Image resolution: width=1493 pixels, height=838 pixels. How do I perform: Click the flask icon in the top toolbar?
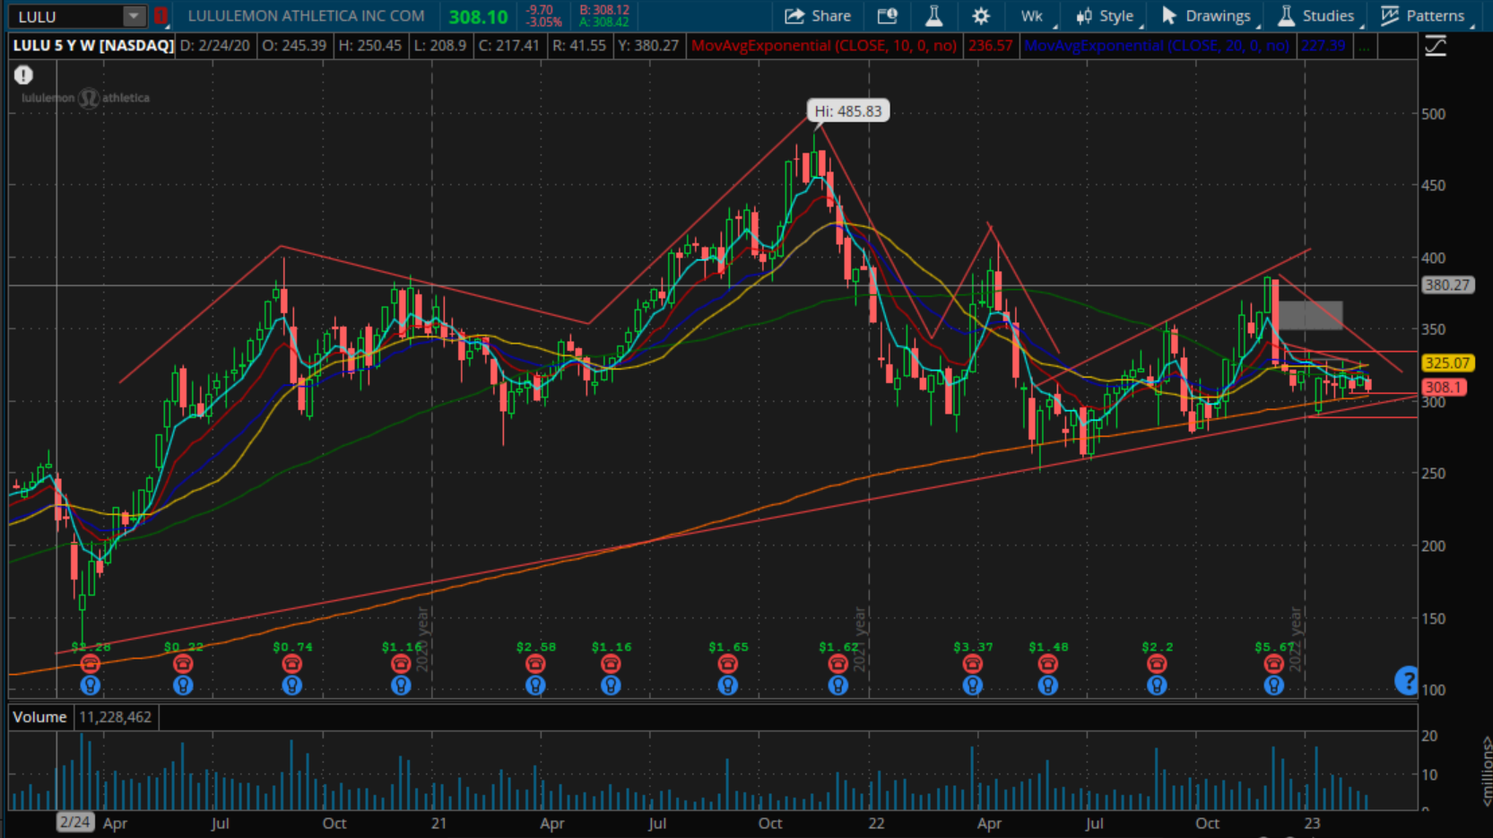click(933, 16)
